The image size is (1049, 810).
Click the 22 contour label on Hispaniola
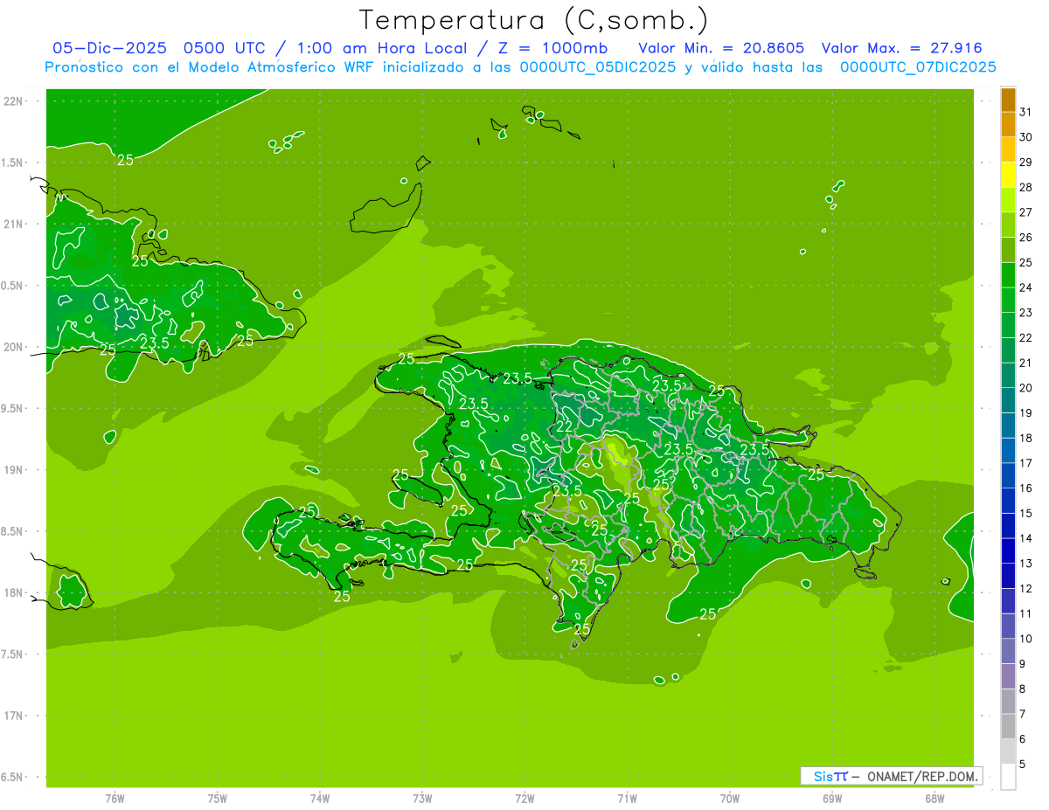pos(565,426)
